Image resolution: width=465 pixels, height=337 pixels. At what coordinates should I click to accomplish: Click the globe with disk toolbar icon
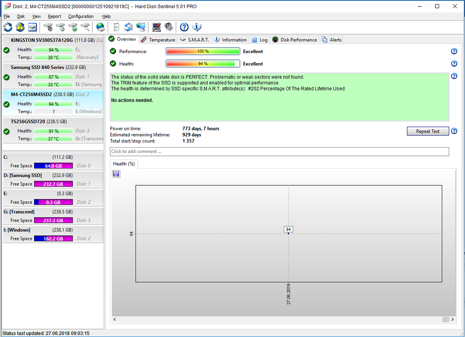(x=100, y=27)
